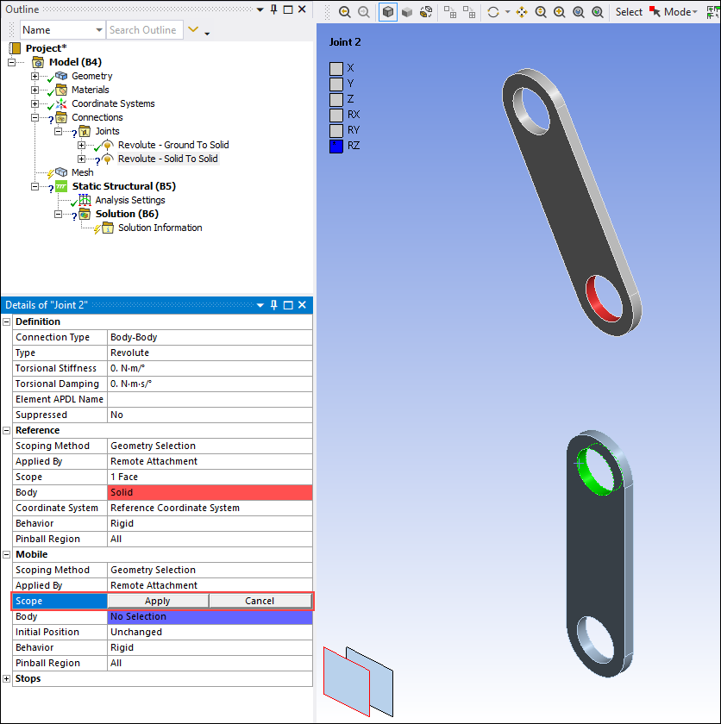Click the red-outlined plane triad thumbnail
The width and height of the screenshot is (721, 724).
click(x=347, y=682)
